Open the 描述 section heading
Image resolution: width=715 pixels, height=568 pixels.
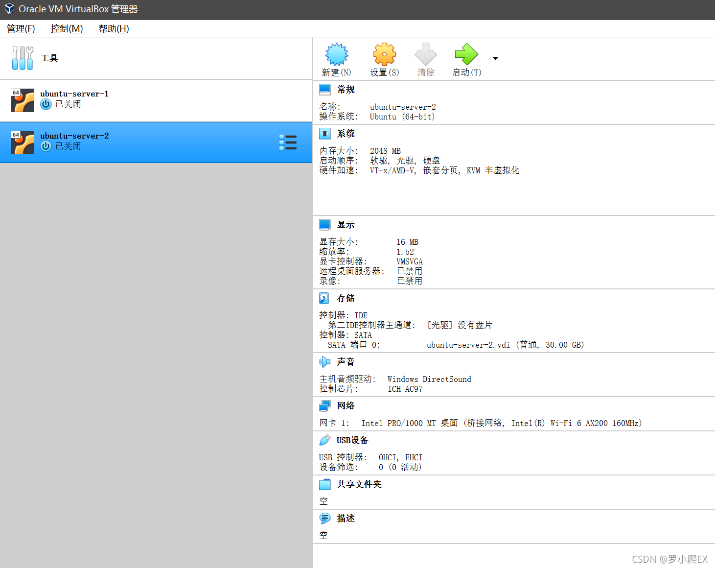[x=346, y=519]
